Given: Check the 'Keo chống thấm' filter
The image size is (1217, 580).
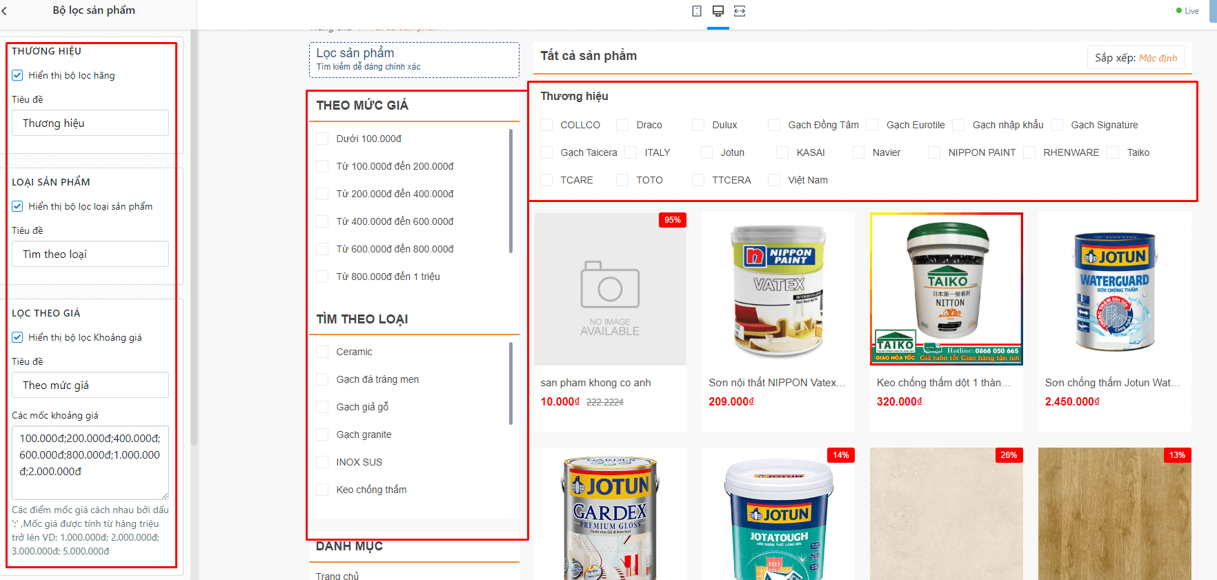Looking at the screenshot, I should [x=322, y=490].
